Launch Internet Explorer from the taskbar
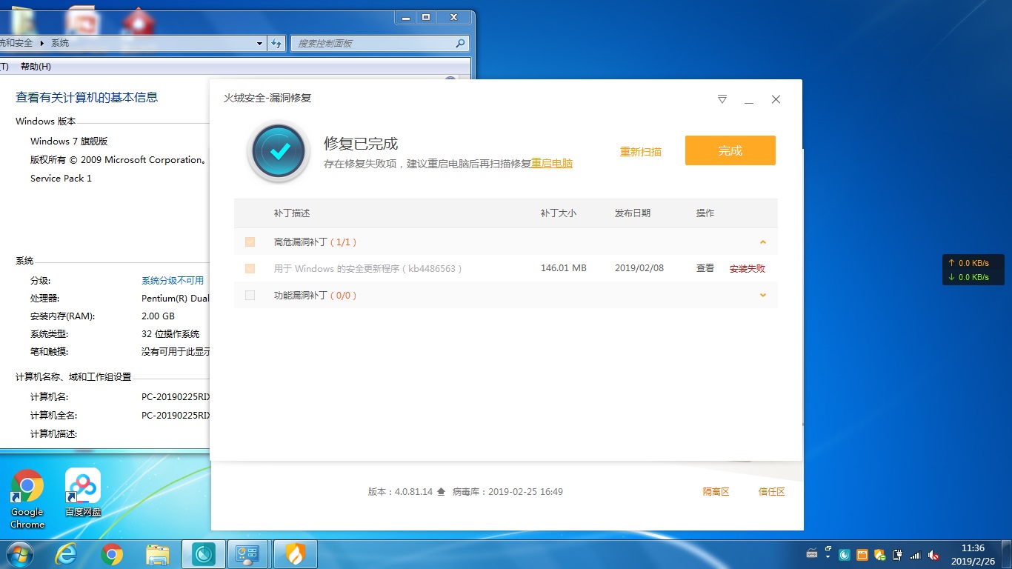The image size is (1012, 569). coord(66,554)
